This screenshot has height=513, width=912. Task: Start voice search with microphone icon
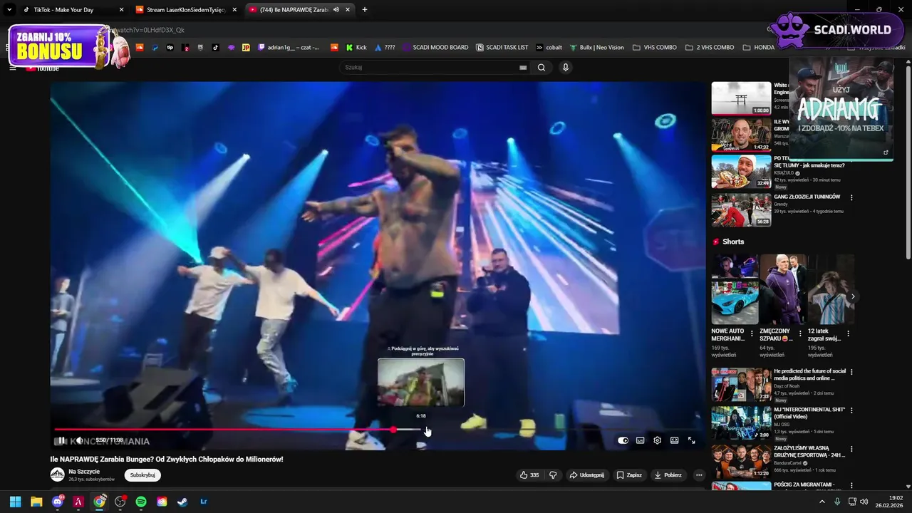(566, 68)
